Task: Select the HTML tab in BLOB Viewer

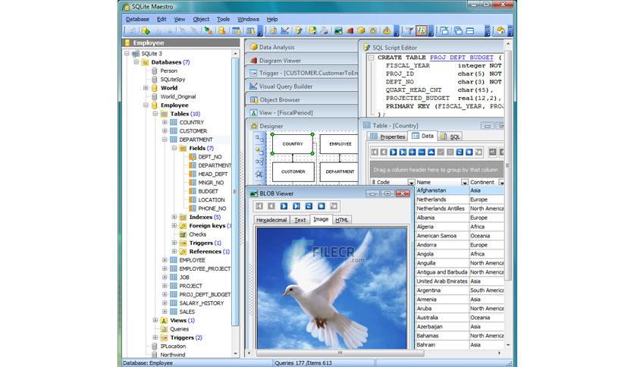Action: 342,220
